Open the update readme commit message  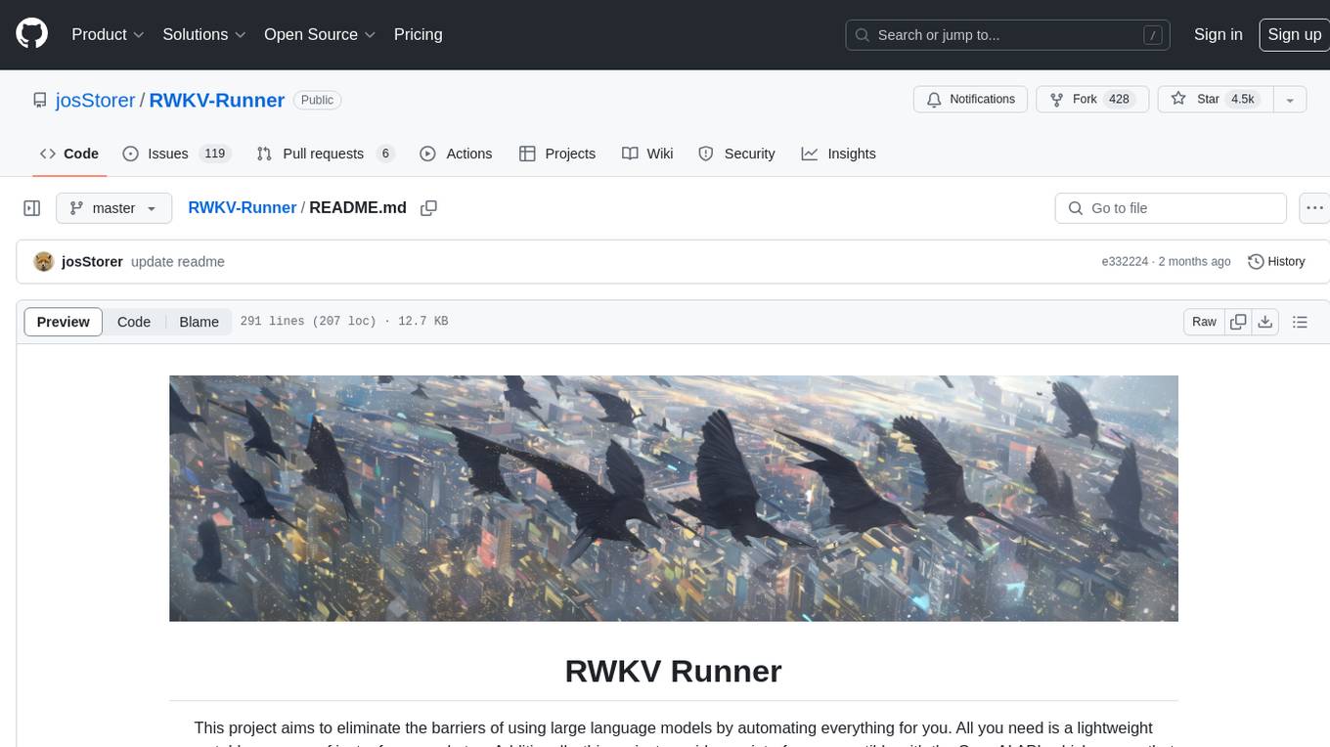178,261
